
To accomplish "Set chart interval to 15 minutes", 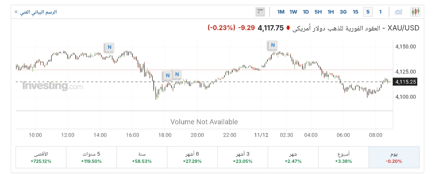I will 355,12.
